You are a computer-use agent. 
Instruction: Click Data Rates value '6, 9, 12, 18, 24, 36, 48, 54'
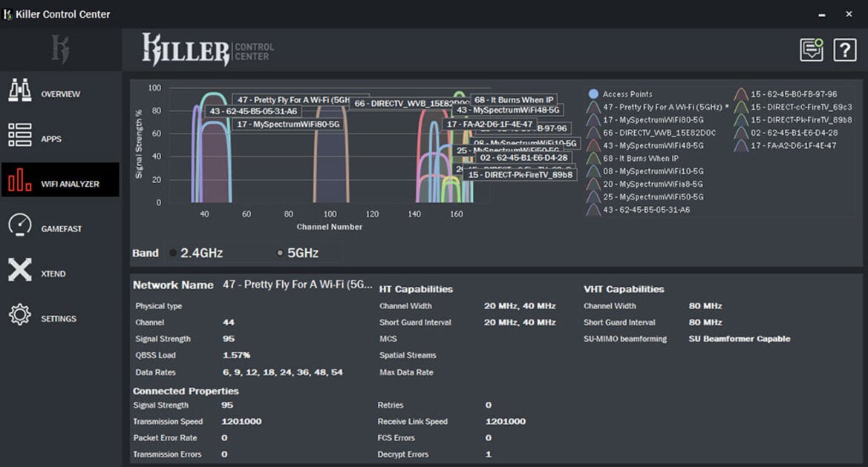pos(282,373)
